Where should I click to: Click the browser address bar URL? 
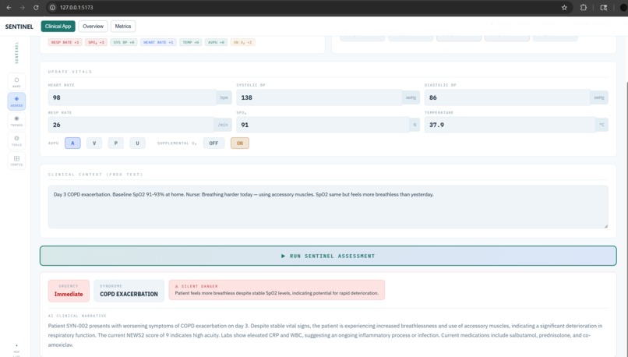[x=76, y=8]
